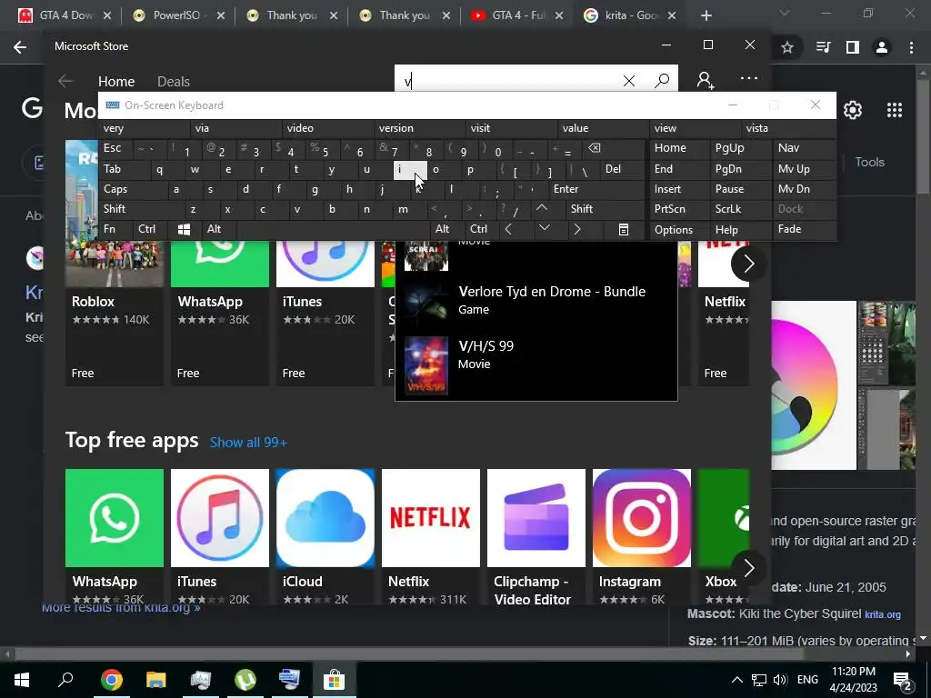The height and width of the screenshot is (698, 931).
Task: Switch to the krita Google tab
Action: pos(629,15)
